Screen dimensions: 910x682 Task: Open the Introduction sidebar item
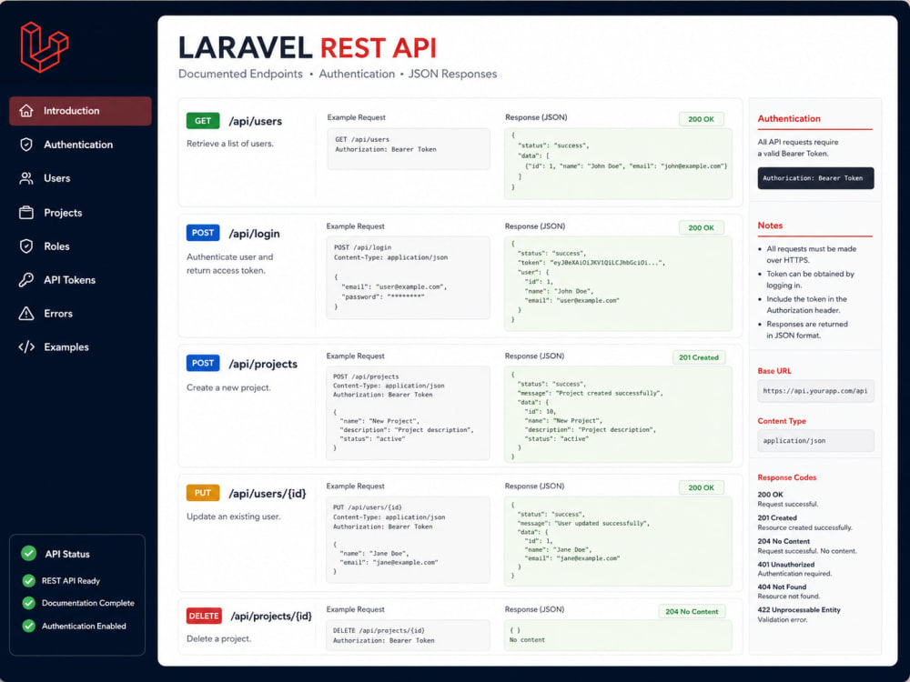(80, 111)
